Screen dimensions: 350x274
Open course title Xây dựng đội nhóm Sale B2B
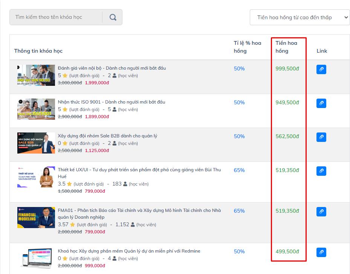[108, 136]
